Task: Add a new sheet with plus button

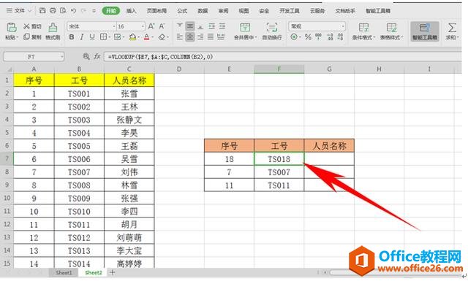Action: pos(112,272)
